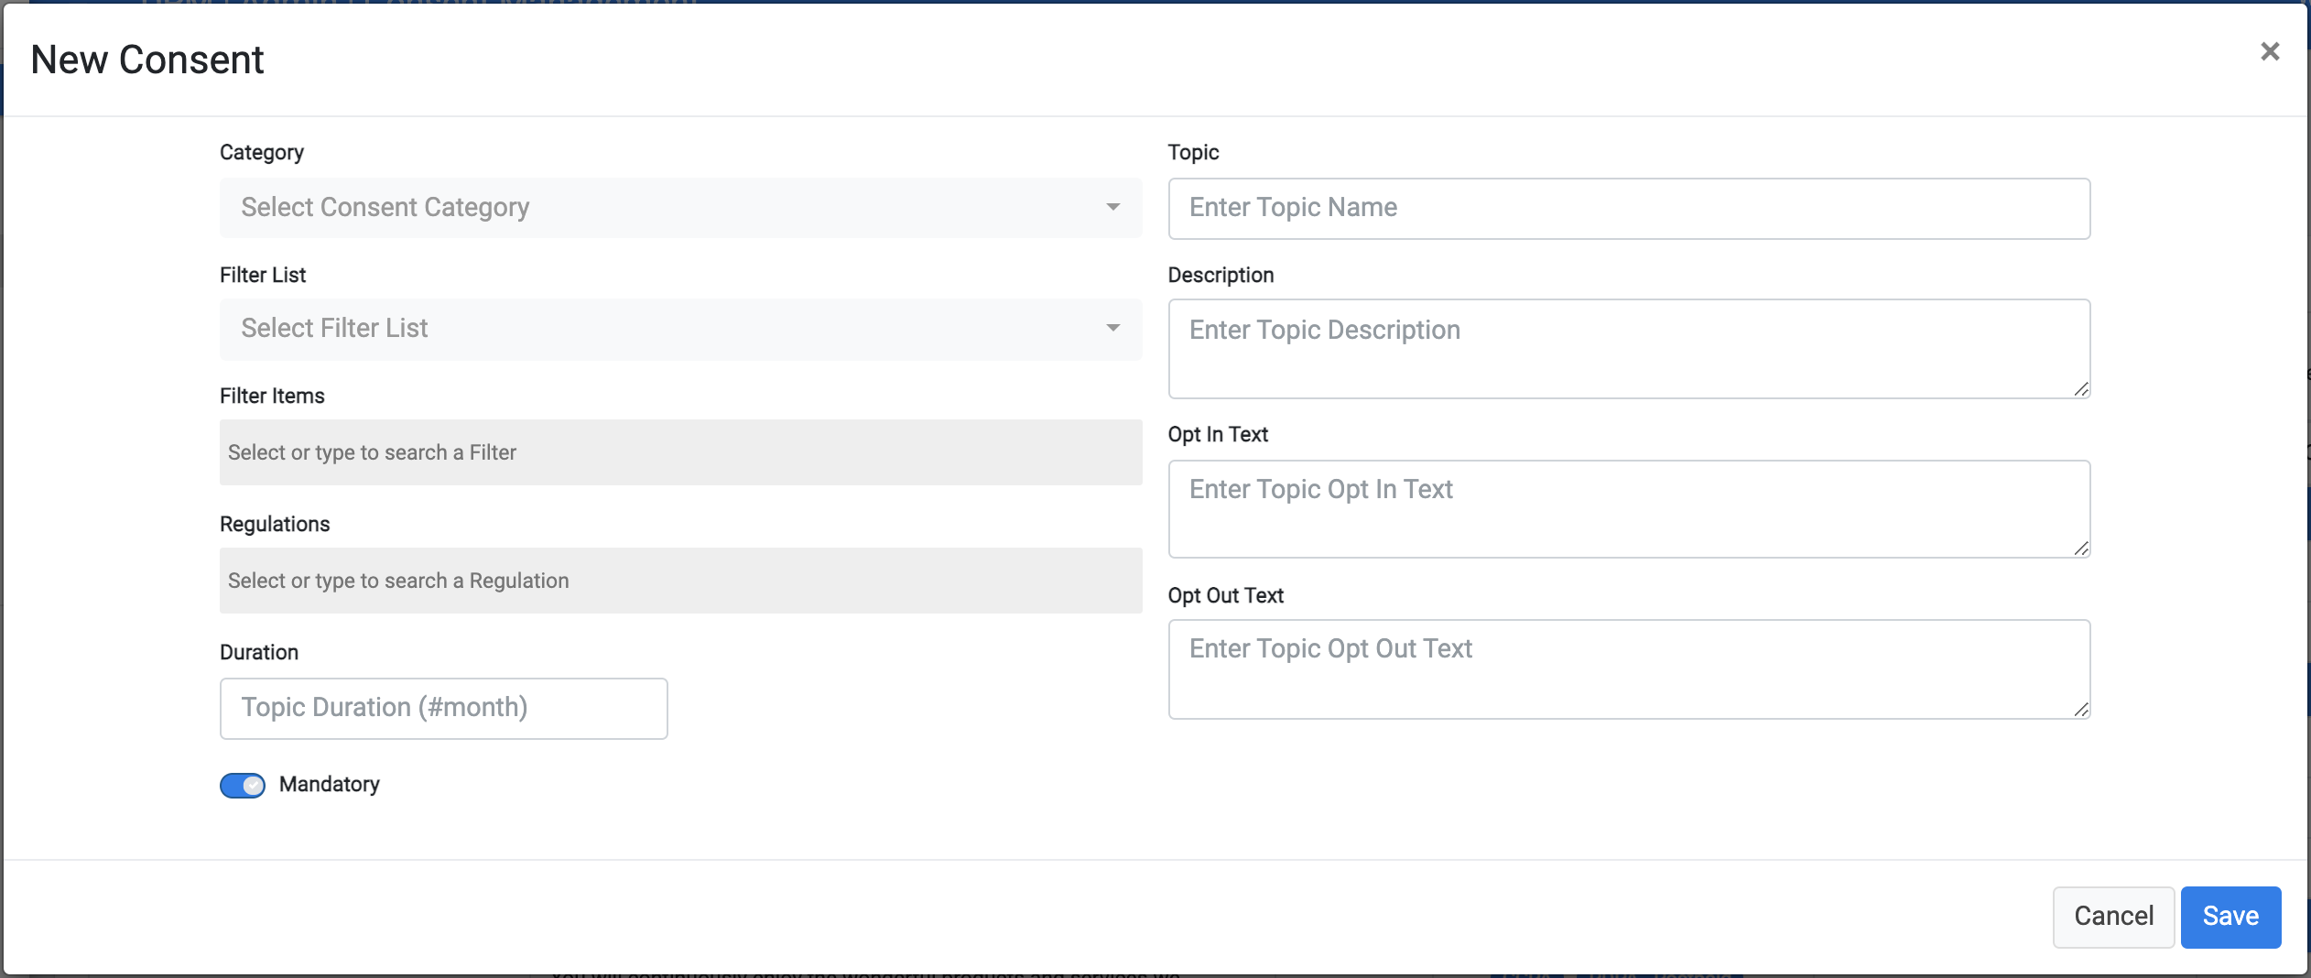Click the Mandatory switch to turn it off

[x=242, y=785]
